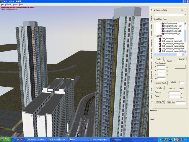Open the Windows Start button
Screen dimensions: 189x142
pos(6,139)
